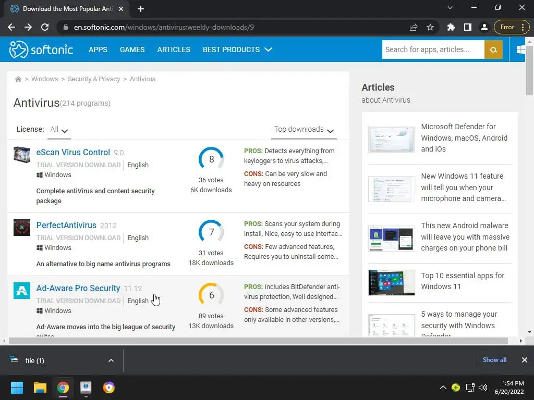Go to Windows breadcrumb link
This screenshot has width=534, height=400.
coord(45,79)
